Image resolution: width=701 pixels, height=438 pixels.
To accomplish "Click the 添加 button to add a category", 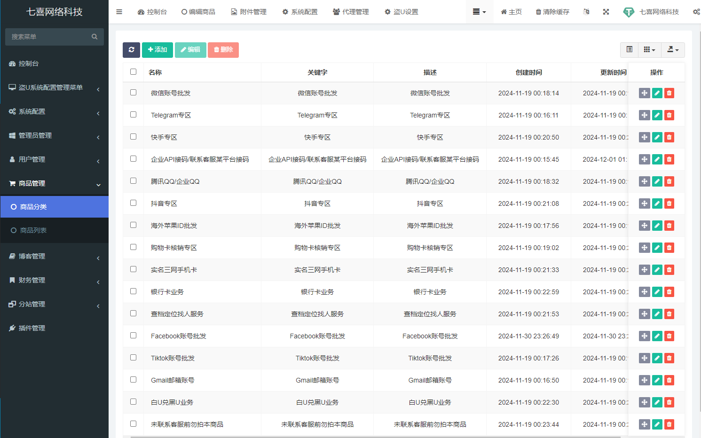I will coord(157,50).
